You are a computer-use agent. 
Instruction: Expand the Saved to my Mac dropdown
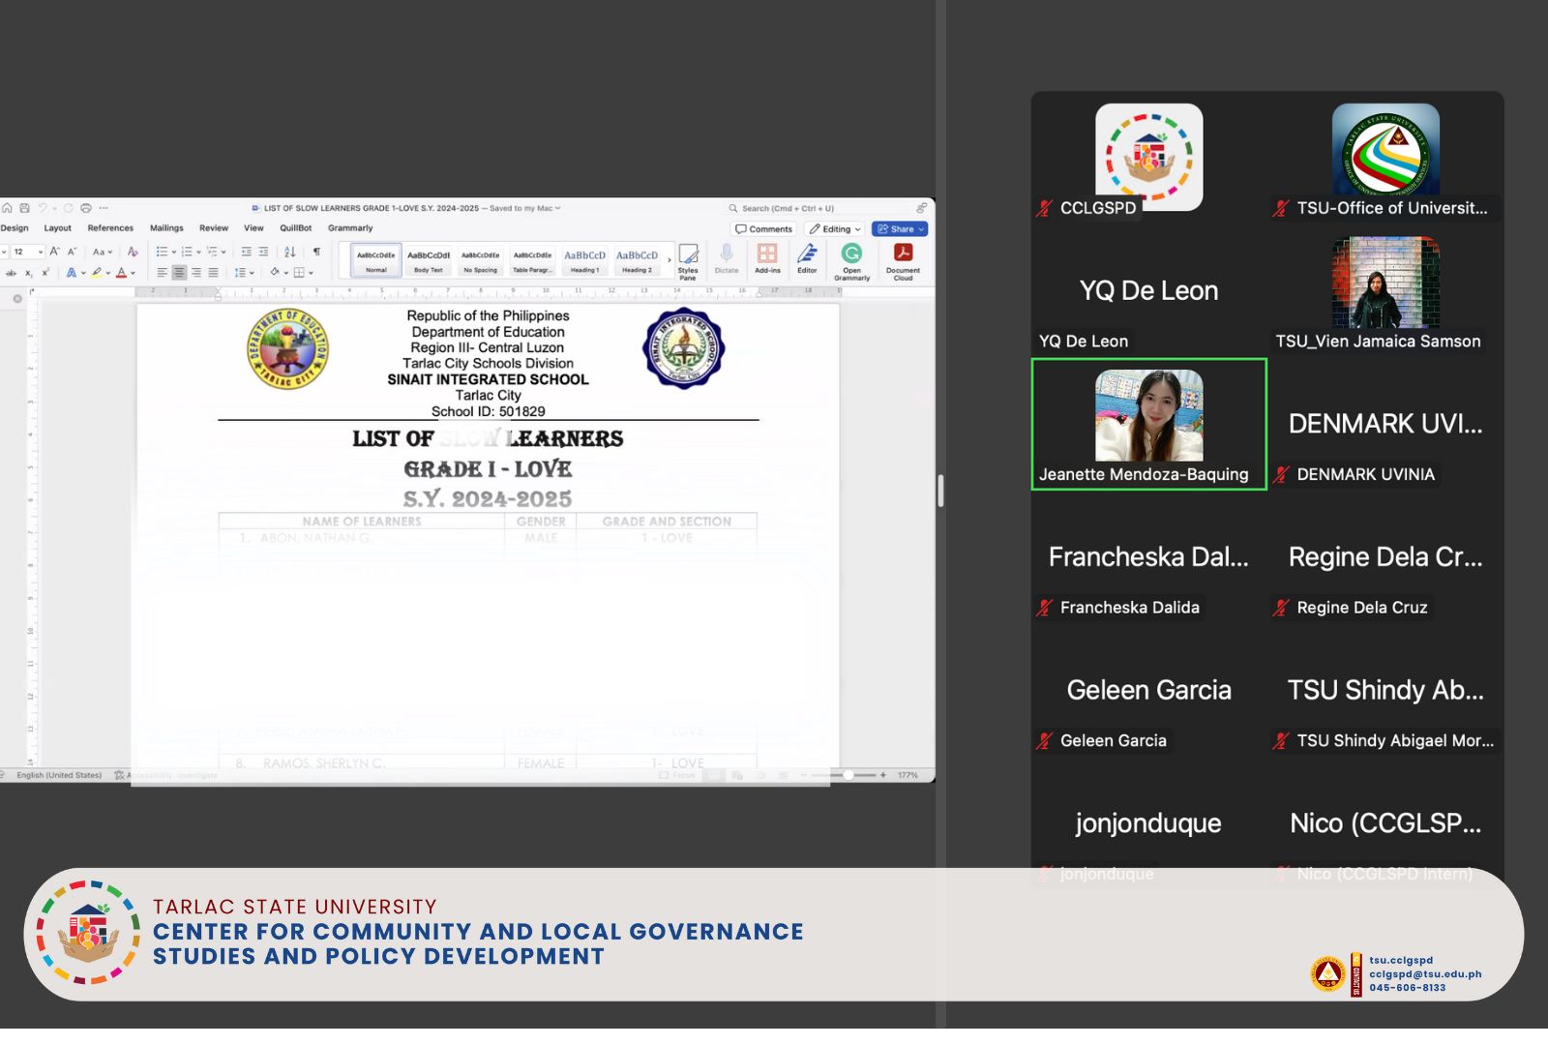[x=558, y=208]
